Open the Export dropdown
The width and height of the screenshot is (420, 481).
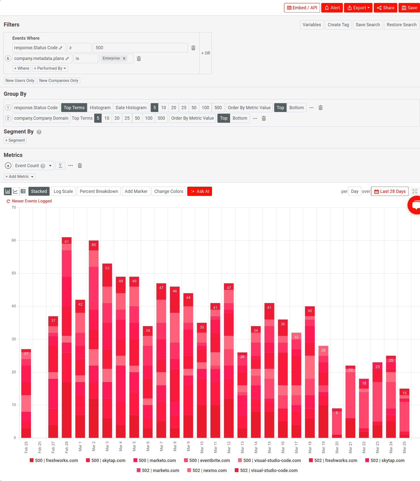(x=358, y=7)
